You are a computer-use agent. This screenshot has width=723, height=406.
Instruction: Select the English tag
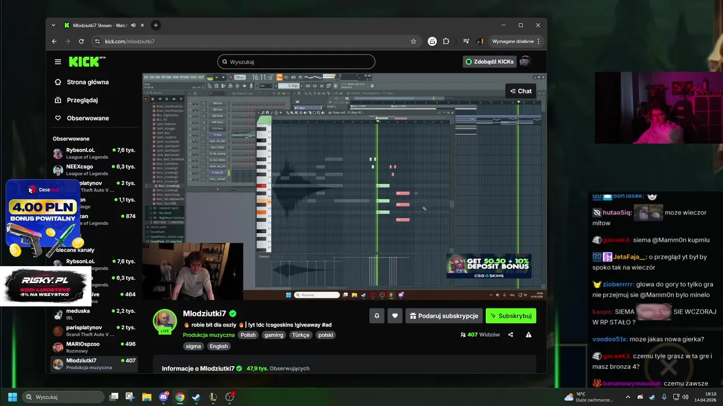[x=219, y=346]
